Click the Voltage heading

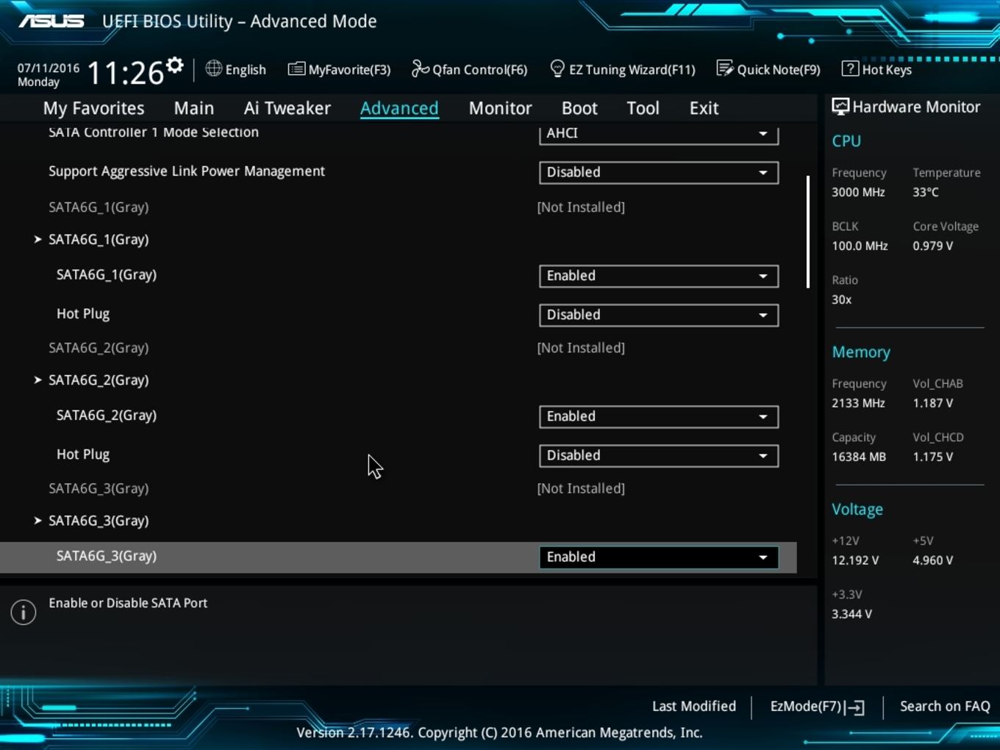click(857, 510)
